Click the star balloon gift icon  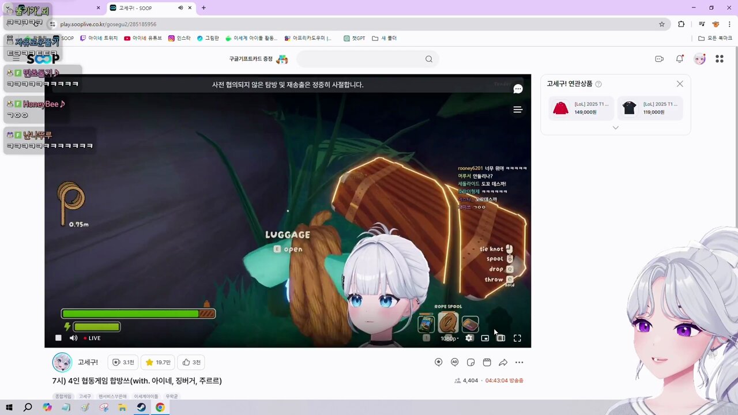[x=439, y=362]
